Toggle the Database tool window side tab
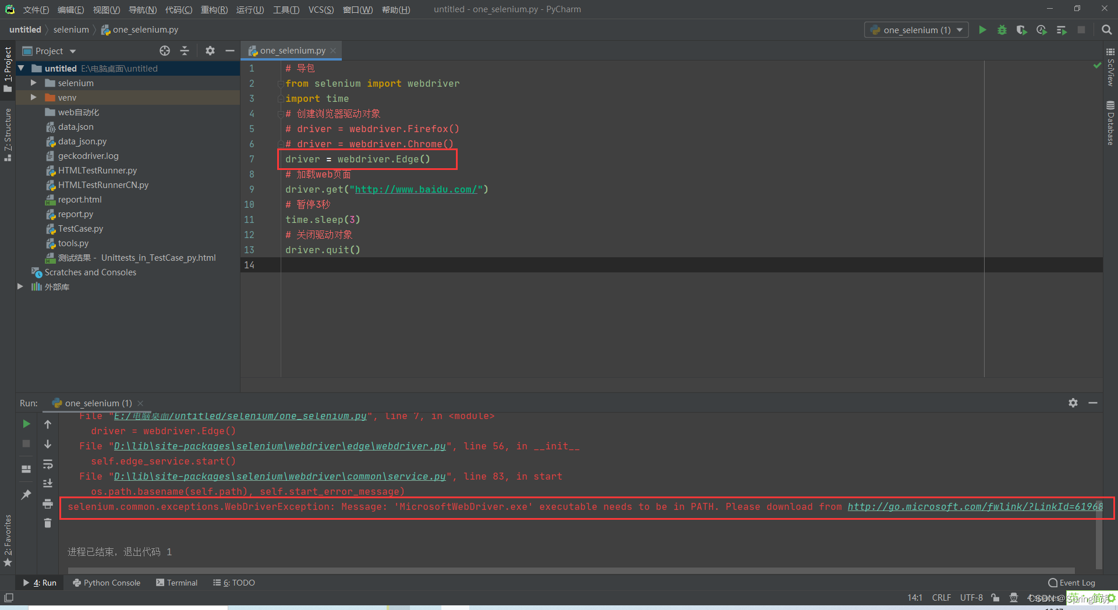This screenshot has height=610, width=1118. [1110, 123]
